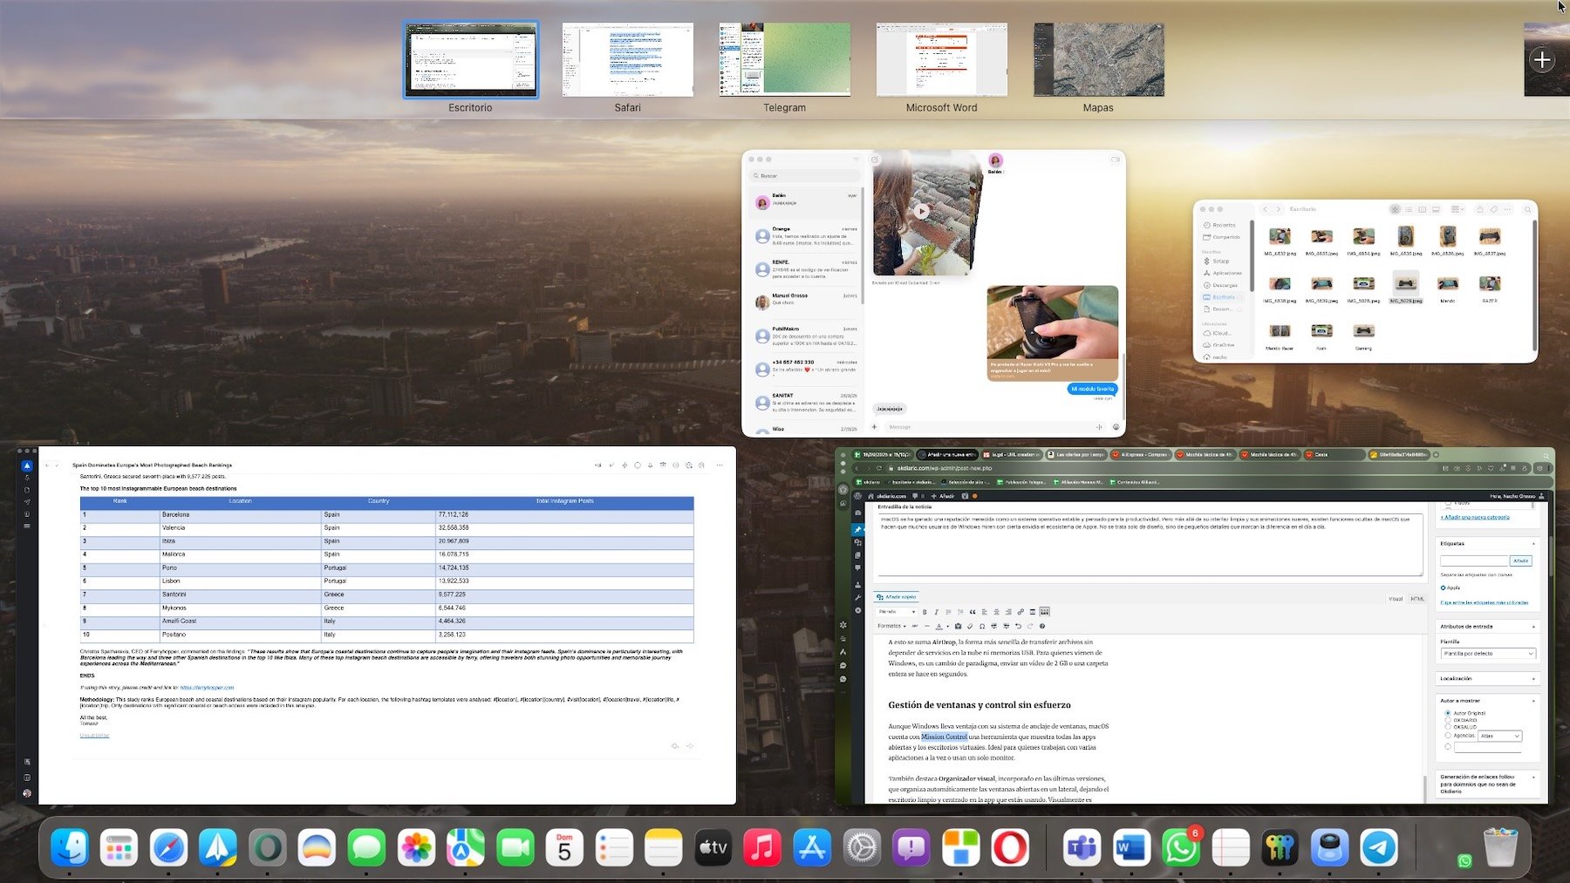Open WhatsApp with the 6 badge
Viewport: 1570px width, 883px height.
point(1180,847)
